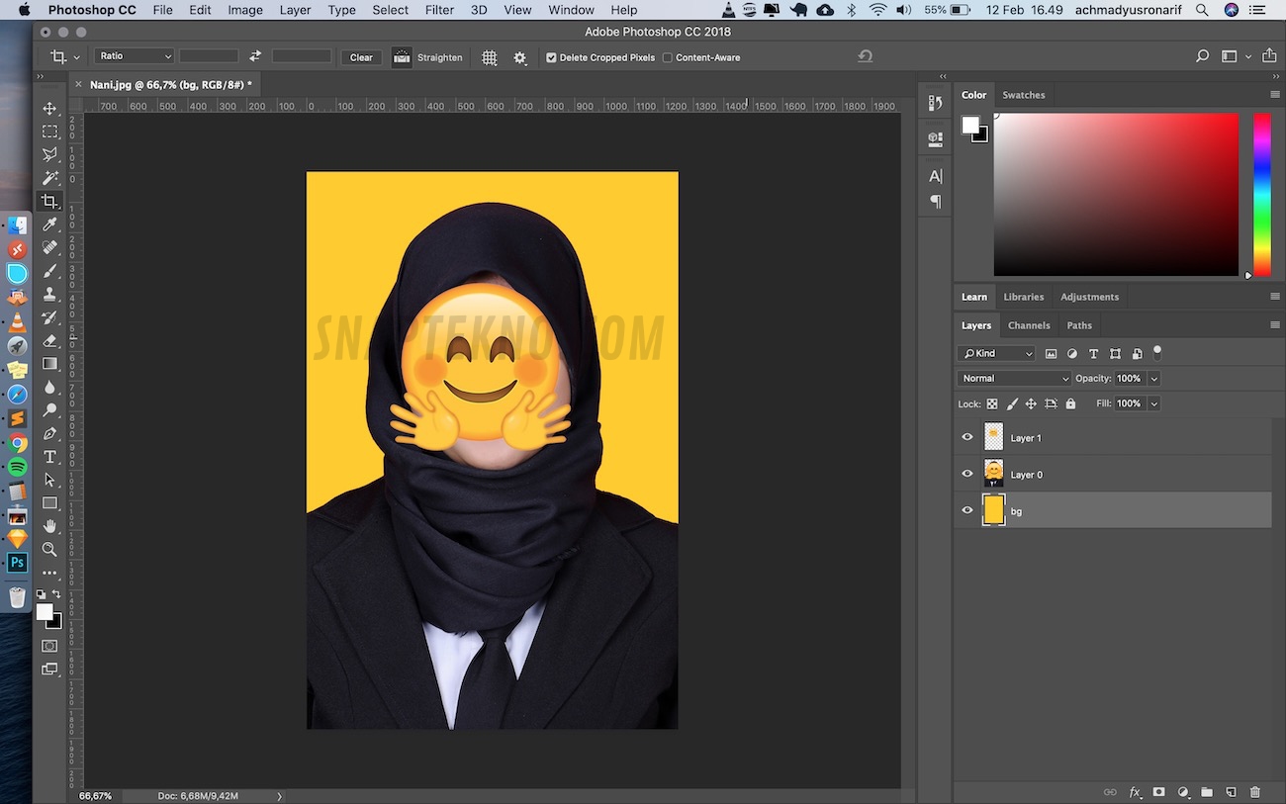1286x804 pixels.
Task: Select the Dodge tool
Action: (x=49, y=410)
